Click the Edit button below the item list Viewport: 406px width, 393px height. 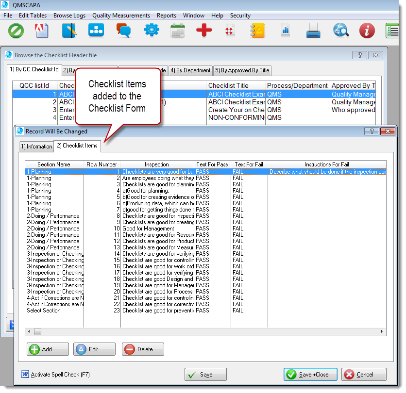[x=94, y=349]
